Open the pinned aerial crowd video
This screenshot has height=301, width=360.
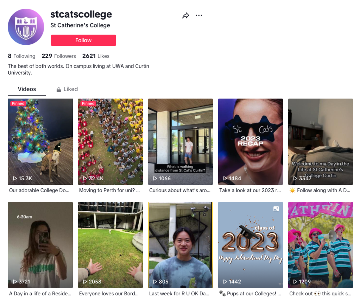point(110,142)
